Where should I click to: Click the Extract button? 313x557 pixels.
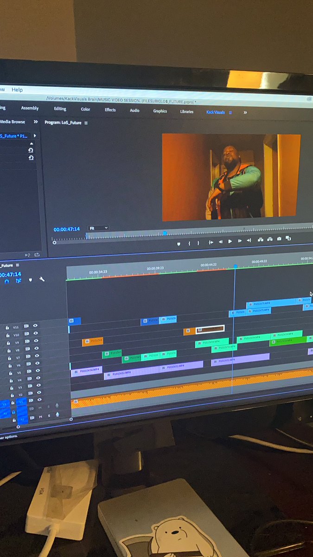(x=269, y=239)
